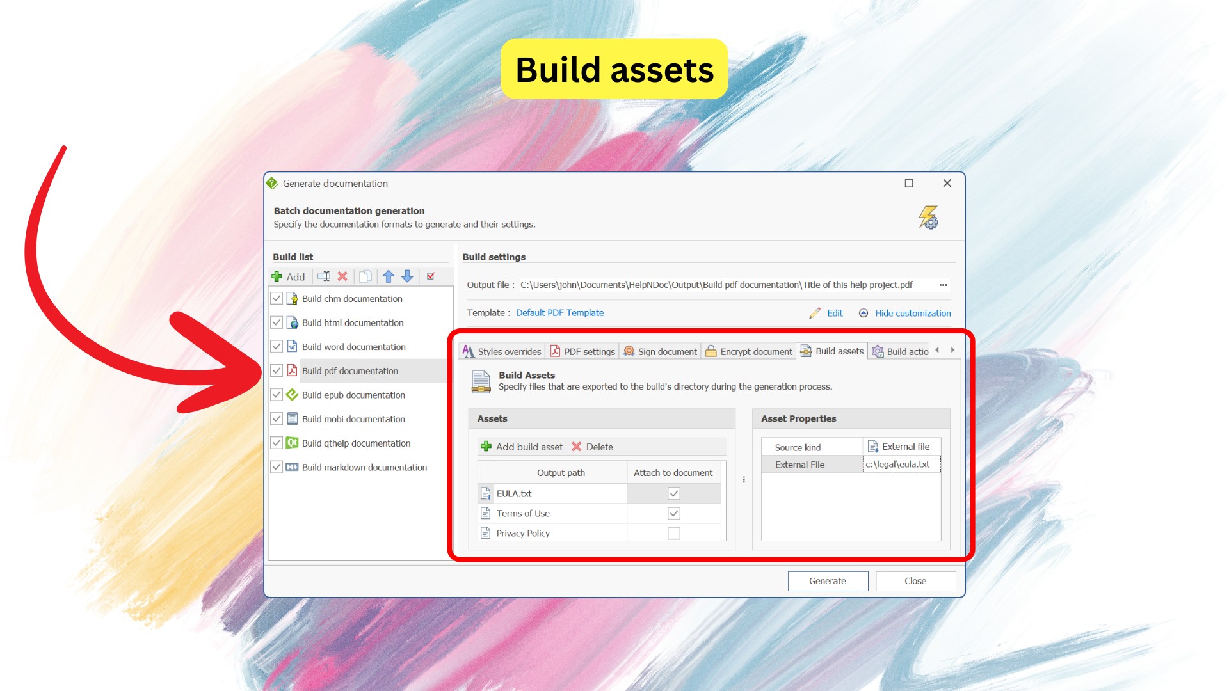The height and width of the screenshot is (691, 1229).
Task: Collapse customization with the circled arrow icon
Action: click(x=864, y=313)
